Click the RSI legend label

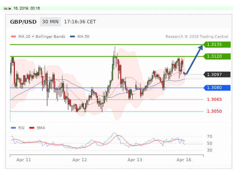21,128
